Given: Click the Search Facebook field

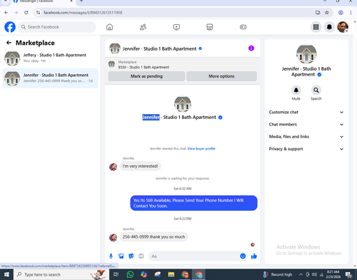Looking at the screenshot, I should [x=57, y=27].
